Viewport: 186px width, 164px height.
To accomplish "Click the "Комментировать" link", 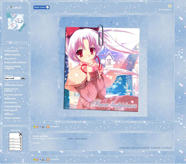I will (142, 148).
